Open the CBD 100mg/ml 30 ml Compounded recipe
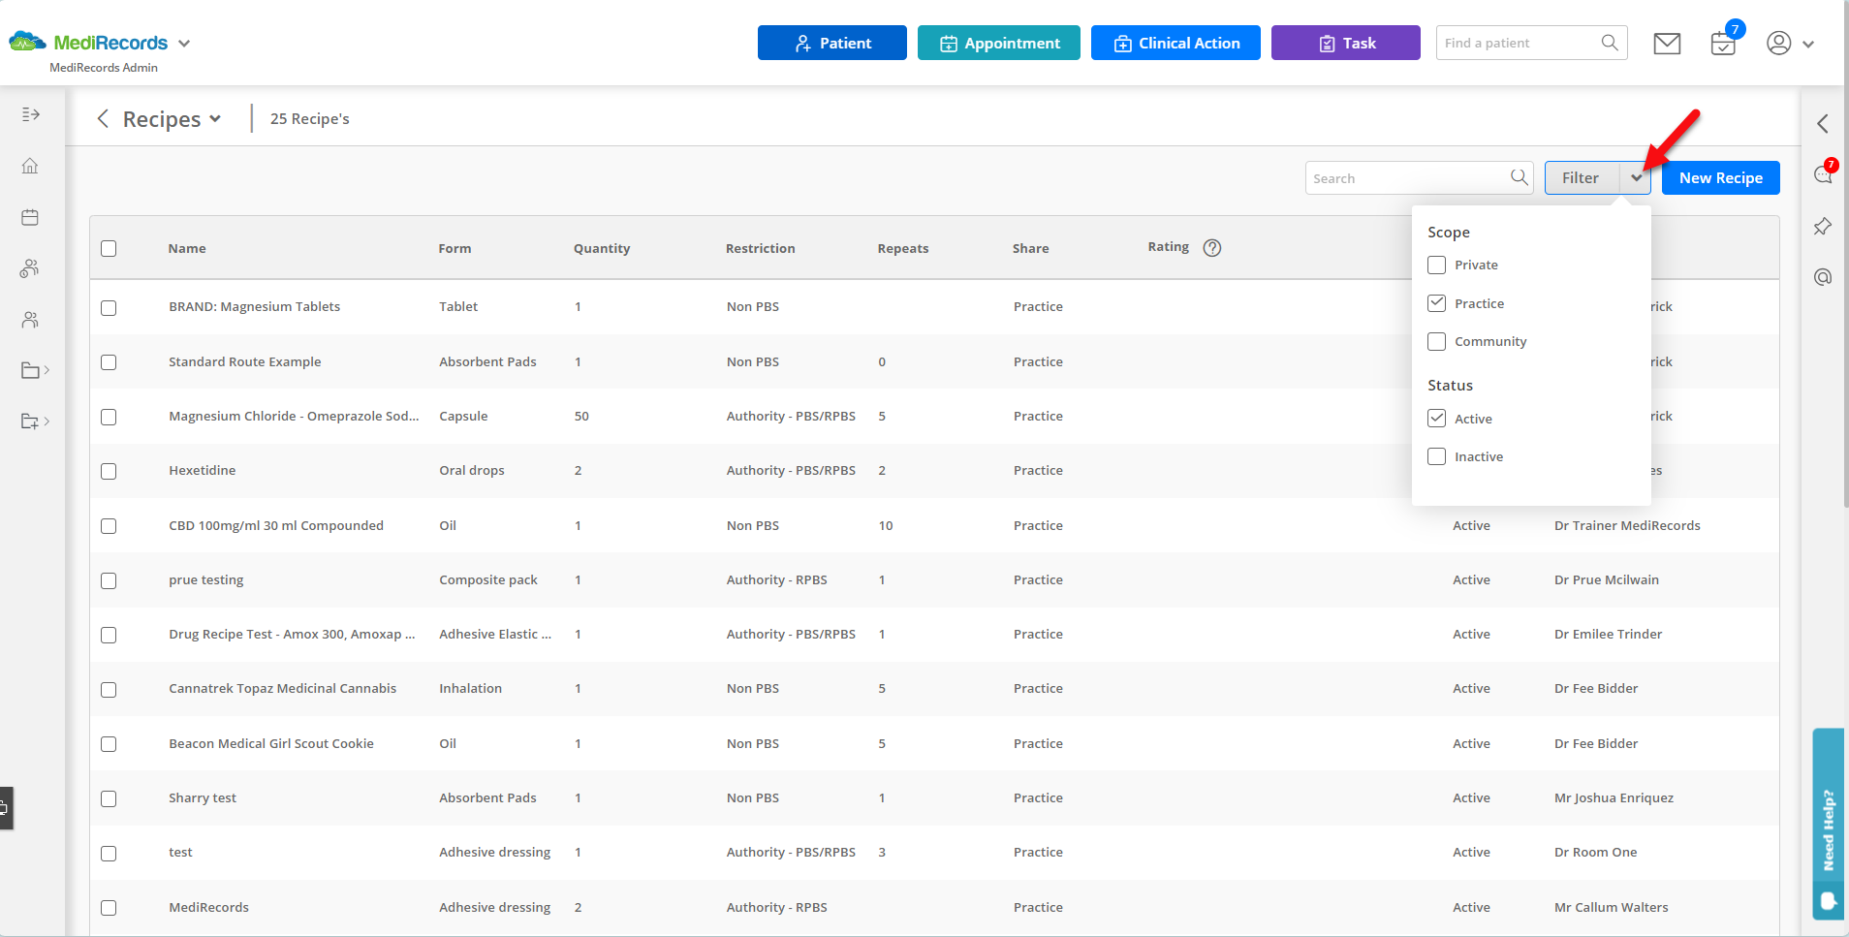 pos(276,525)
